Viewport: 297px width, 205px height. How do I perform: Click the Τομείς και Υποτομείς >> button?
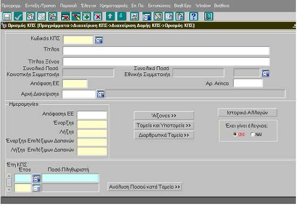point(164,125)
